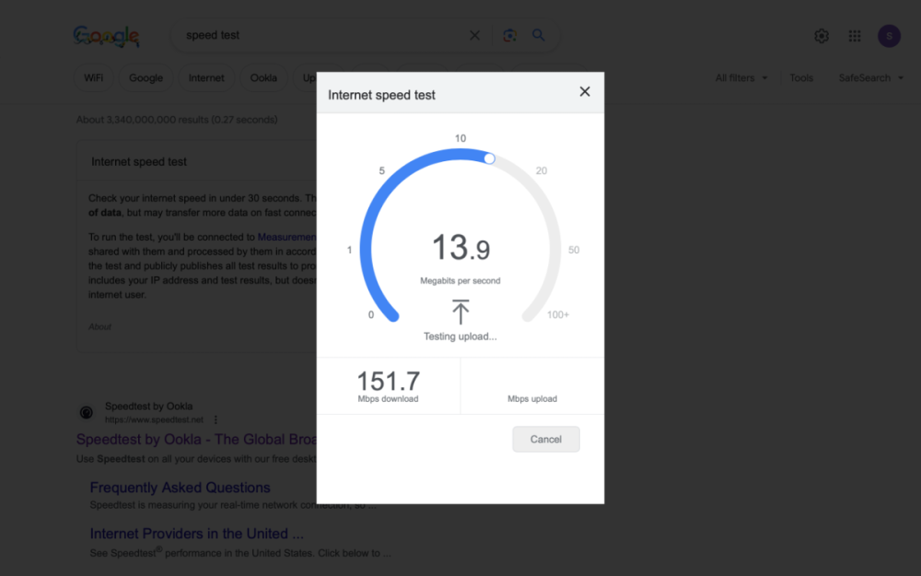
Task: Select the Internet filter chip
Action: click(x=206, y=78)
